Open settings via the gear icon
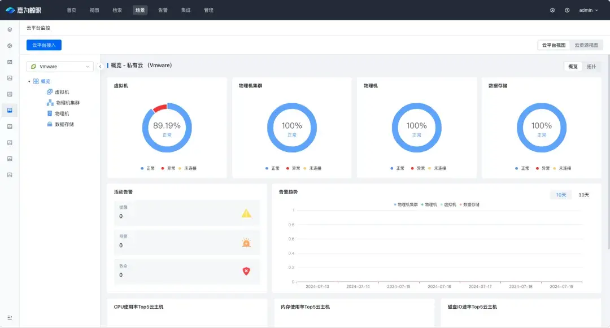This screenshot has height=328, width=610. (x=552, y=10)
